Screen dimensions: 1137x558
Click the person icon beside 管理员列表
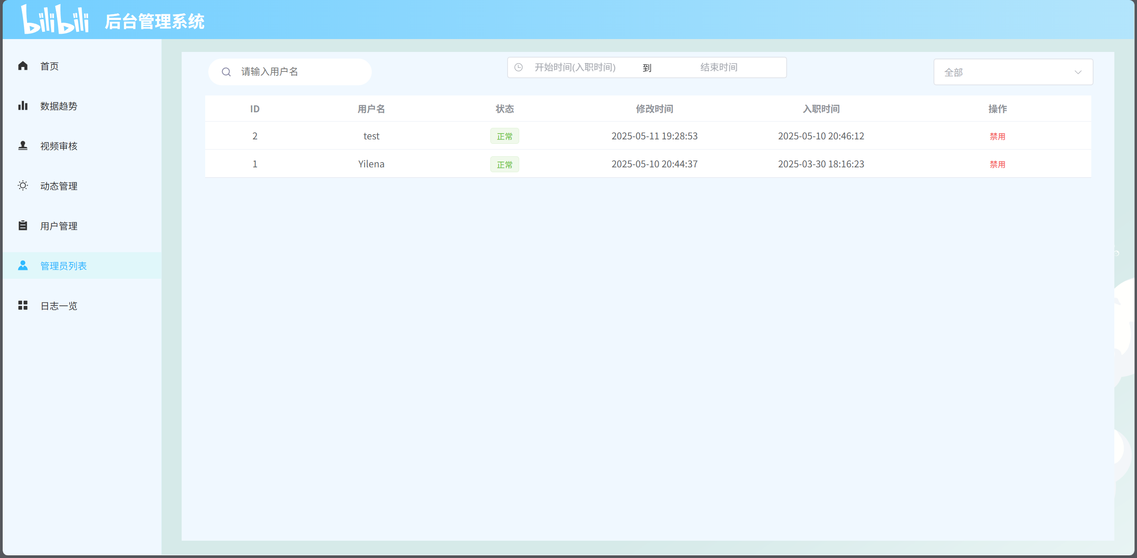coord(23,265)
